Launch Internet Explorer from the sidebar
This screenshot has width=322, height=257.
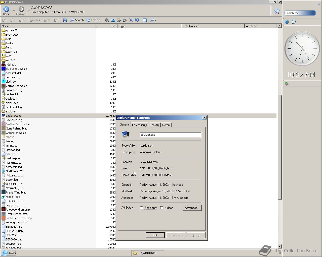[x=287, y=22]
